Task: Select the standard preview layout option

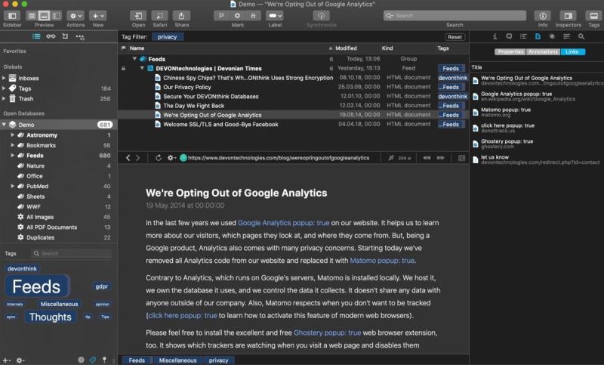Action: [44, 16]
